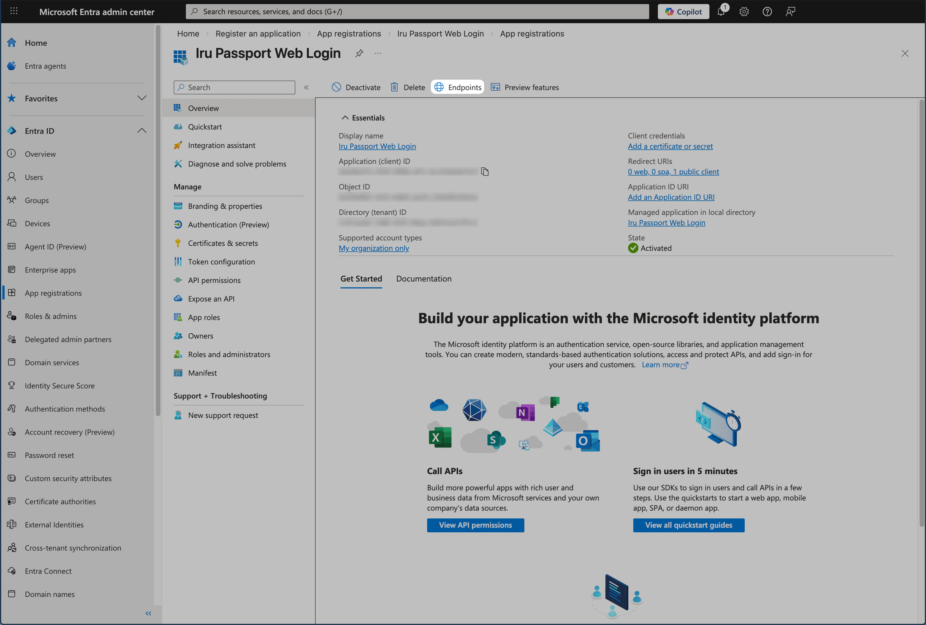Open the Add a certificate or secret link
926x625 pixels.
point(670,146)
